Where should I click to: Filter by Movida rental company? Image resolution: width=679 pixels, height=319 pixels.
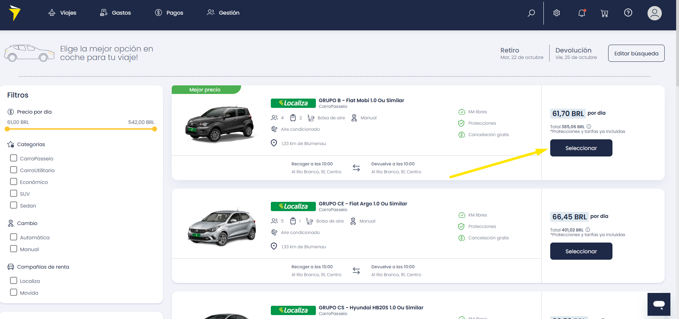coord(14,292)
